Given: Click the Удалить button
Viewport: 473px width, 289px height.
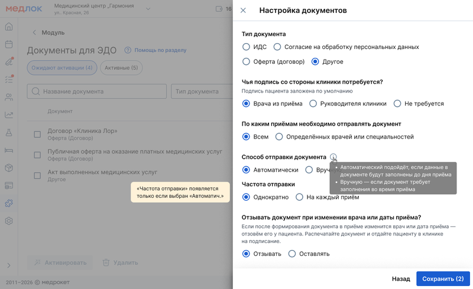Looking at the screenshot, I should click(x=121, y=262).
